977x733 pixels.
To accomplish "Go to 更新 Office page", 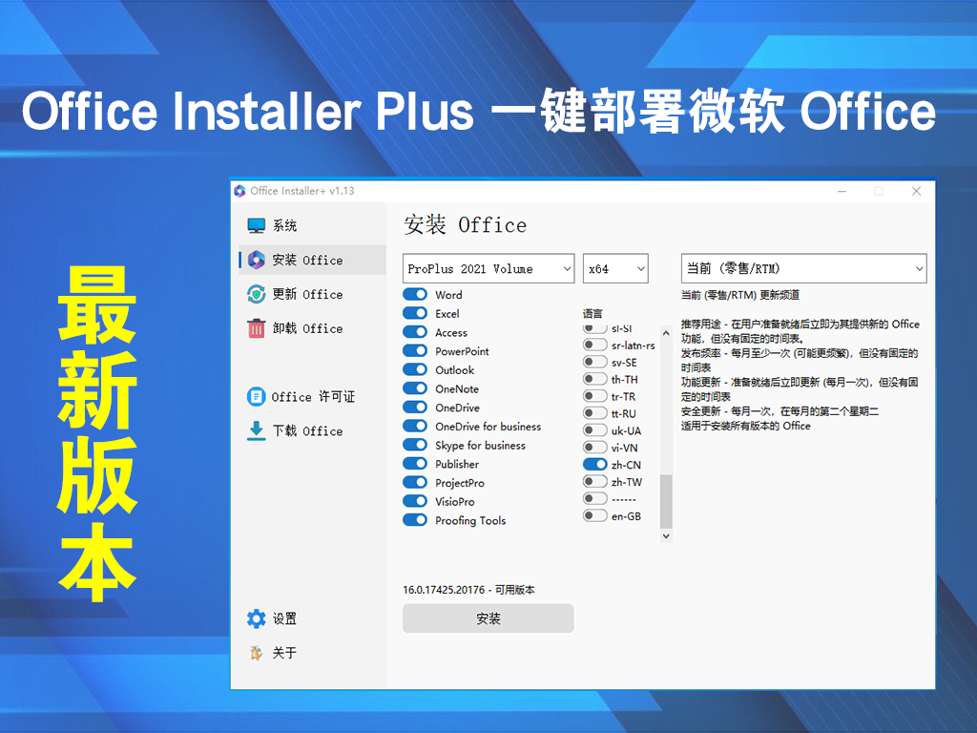I will tap(313, 294).
